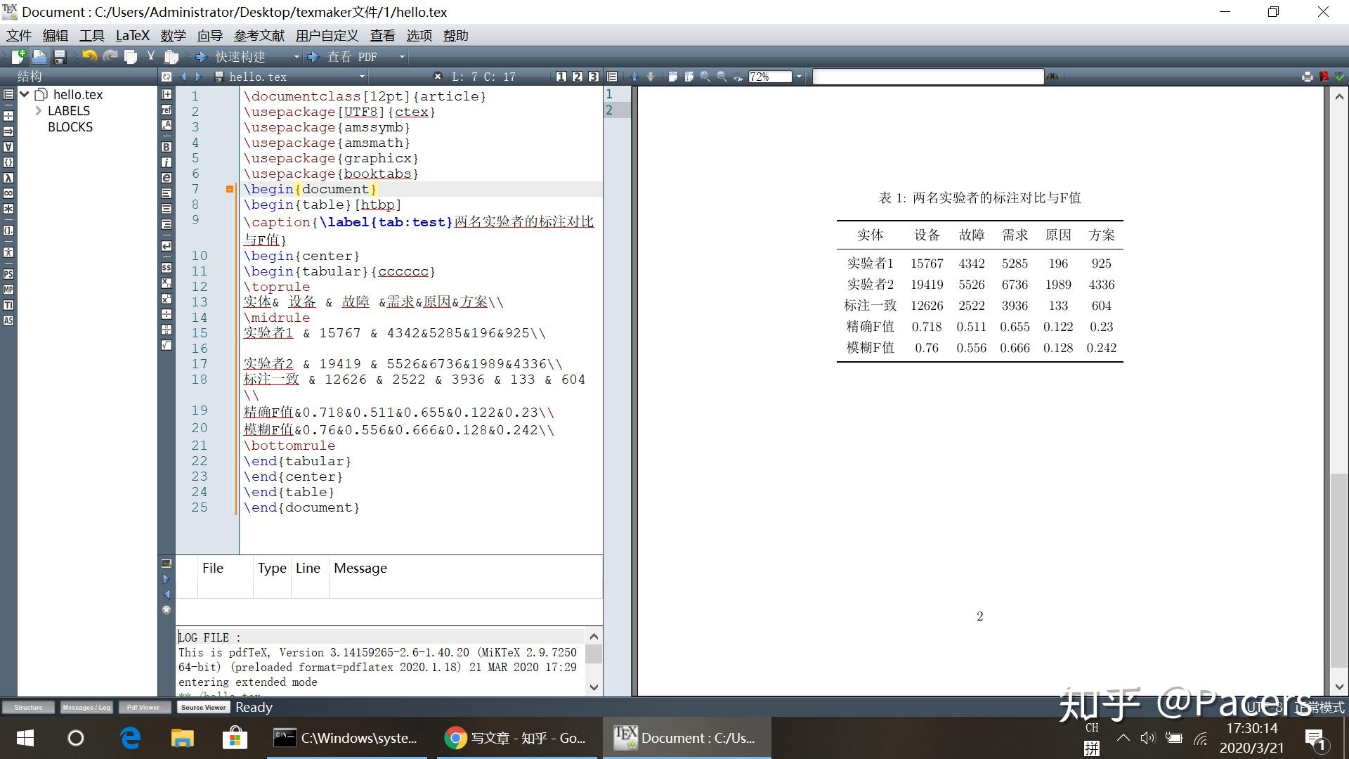Screen dimensions: 1349x759
Task: Save the file with floppy icon
Action: tap(60, 57)
